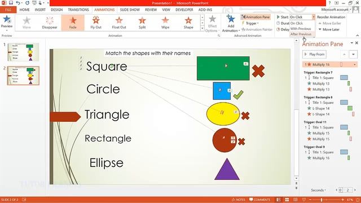
Task: Expand the animation gallery More arrow
Action: 202,28
